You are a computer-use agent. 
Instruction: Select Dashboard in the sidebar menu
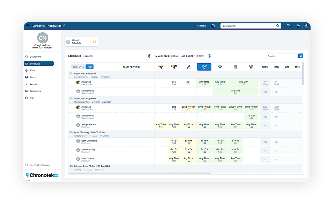point(36,56)
